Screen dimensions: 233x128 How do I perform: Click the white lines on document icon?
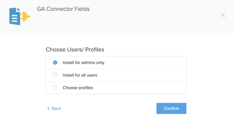(x=15, y=18)
